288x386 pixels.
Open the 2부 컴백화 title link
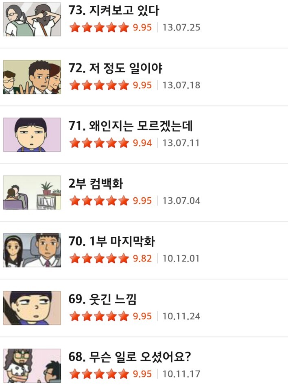tap(96, 184)
